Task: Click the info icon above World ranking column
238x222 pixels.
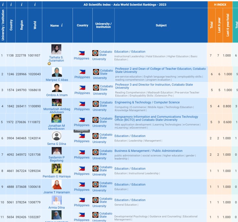Action: (x=35, y=5)
